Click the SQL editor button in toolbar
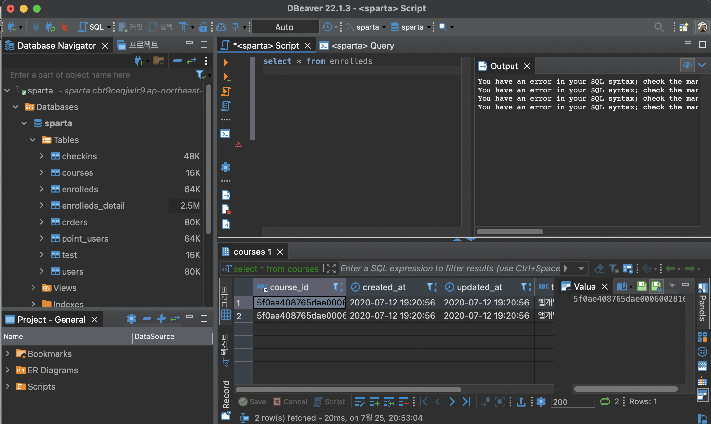Screen dimensions: 711x424 (x=92, y=27)
